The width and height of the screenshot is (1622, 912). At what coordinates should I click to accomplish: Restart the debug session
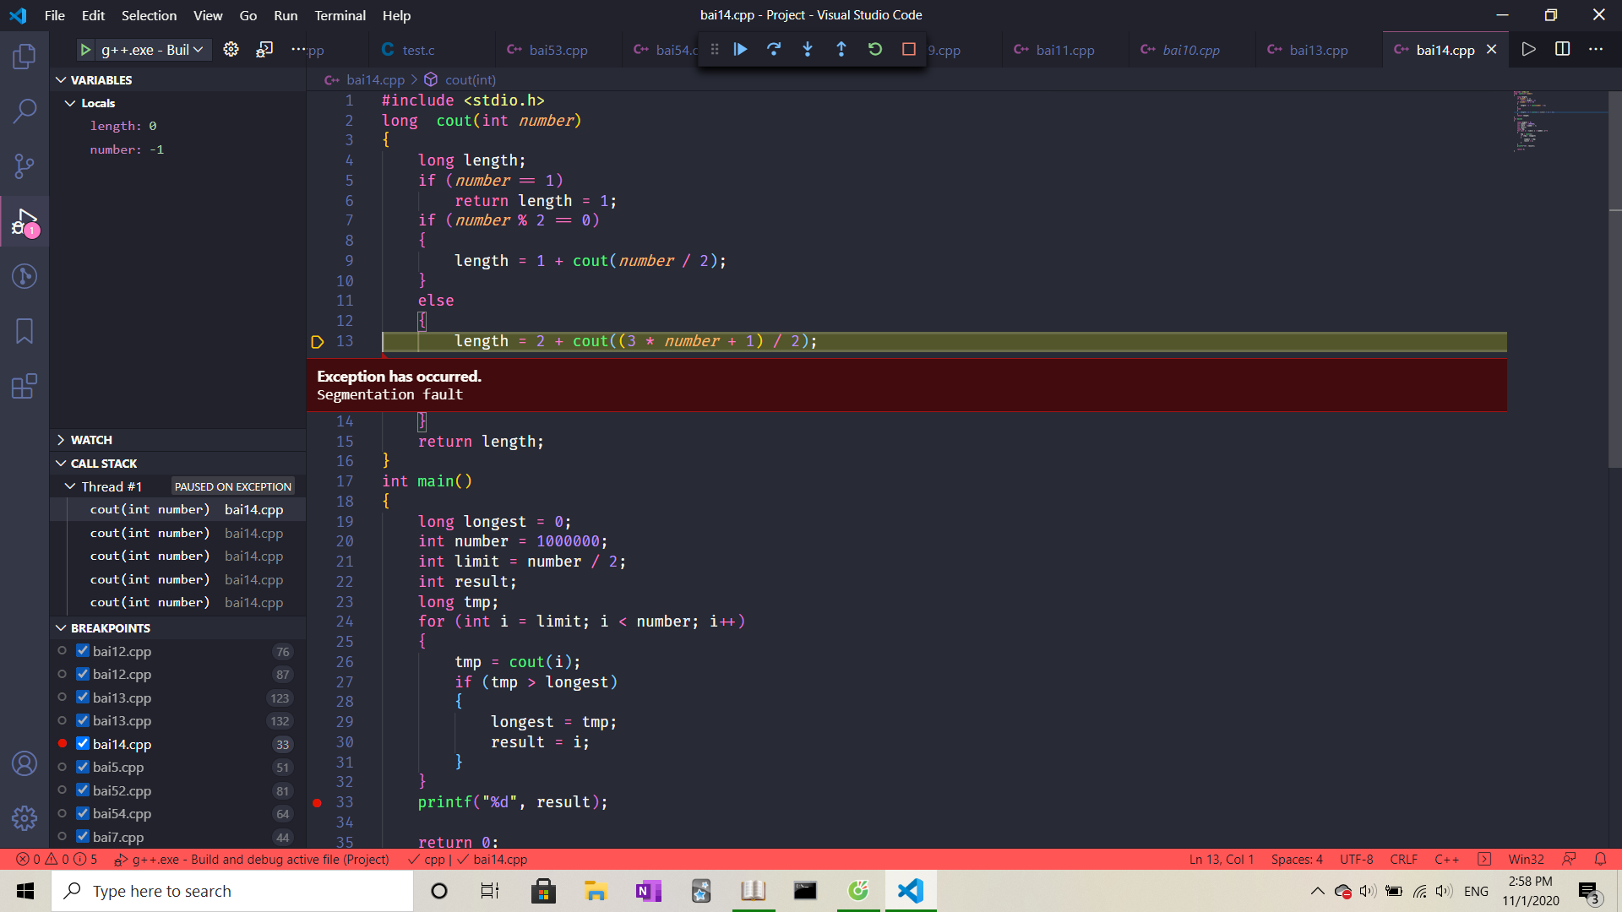875,50
